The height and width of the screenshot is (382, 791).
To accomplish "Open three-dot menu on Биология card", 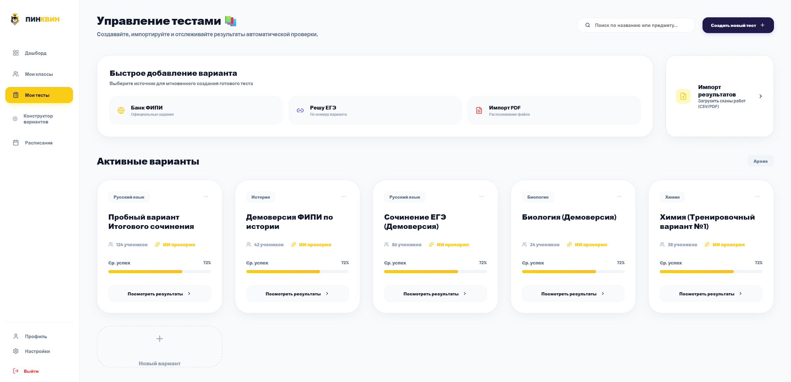I will point(619,196).
